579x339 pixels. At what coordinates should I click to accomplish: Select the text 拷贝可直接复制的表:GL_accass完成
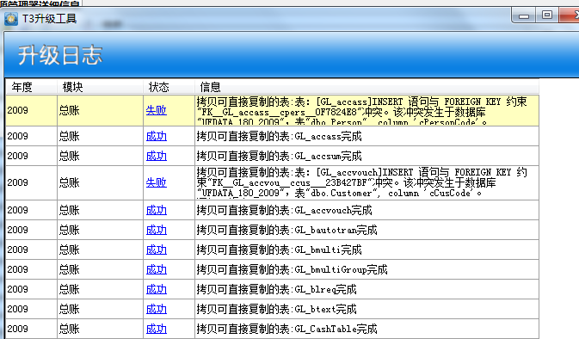[279, 136]
